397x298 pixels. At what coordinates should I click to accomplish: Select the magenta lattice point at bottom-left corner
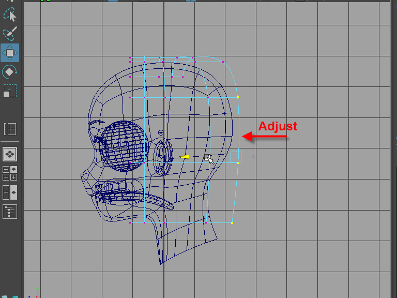point(130,222)
